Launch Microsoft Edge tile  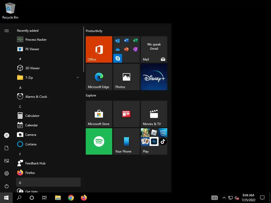99,77
